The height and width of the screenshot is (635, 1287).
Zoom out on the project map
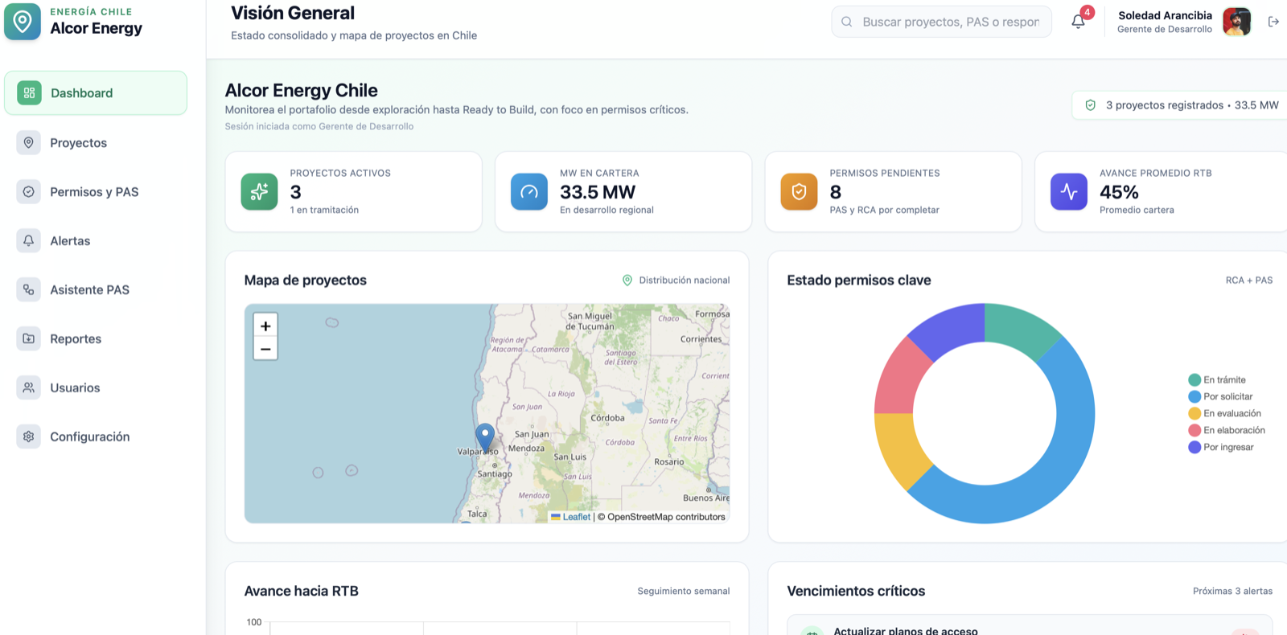[265, 349]
